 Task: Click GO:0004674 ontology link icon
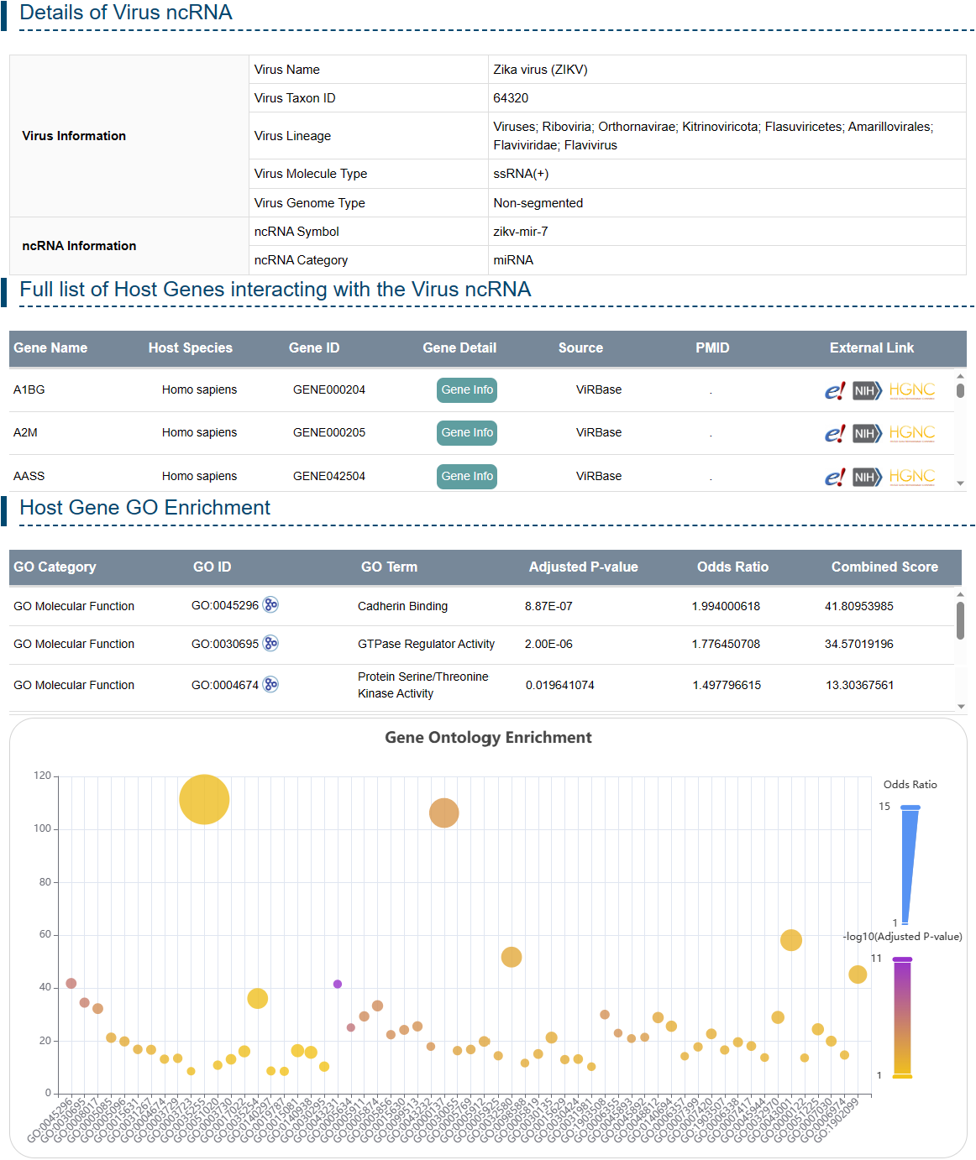click(x=270, y=685)
